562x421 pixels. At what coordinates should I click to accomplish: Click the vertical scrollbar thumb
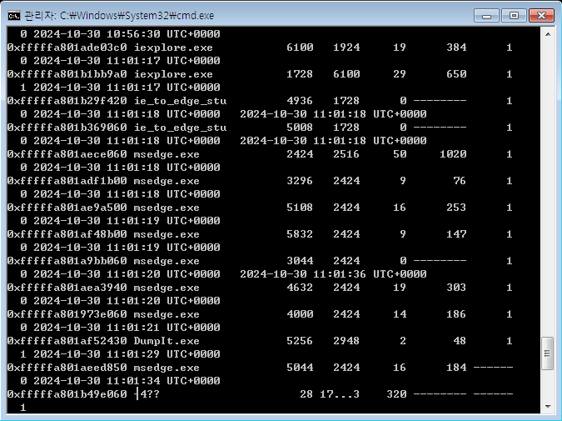(x=548, y=353)
